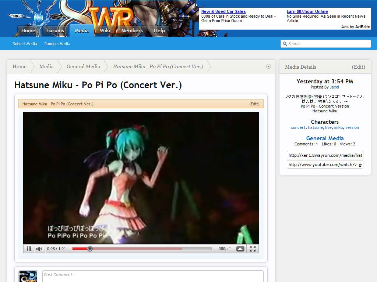Open the New & Used Car Sales ad
Image resolution: width=377 pixels, height=282 pixels.
point(223,11)
